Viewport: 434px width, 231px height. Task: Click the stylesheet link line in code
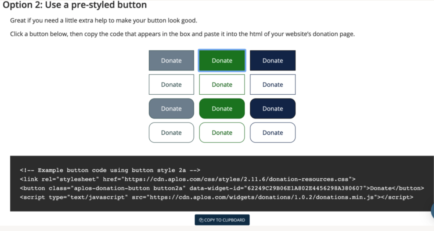tap(188, 179)
